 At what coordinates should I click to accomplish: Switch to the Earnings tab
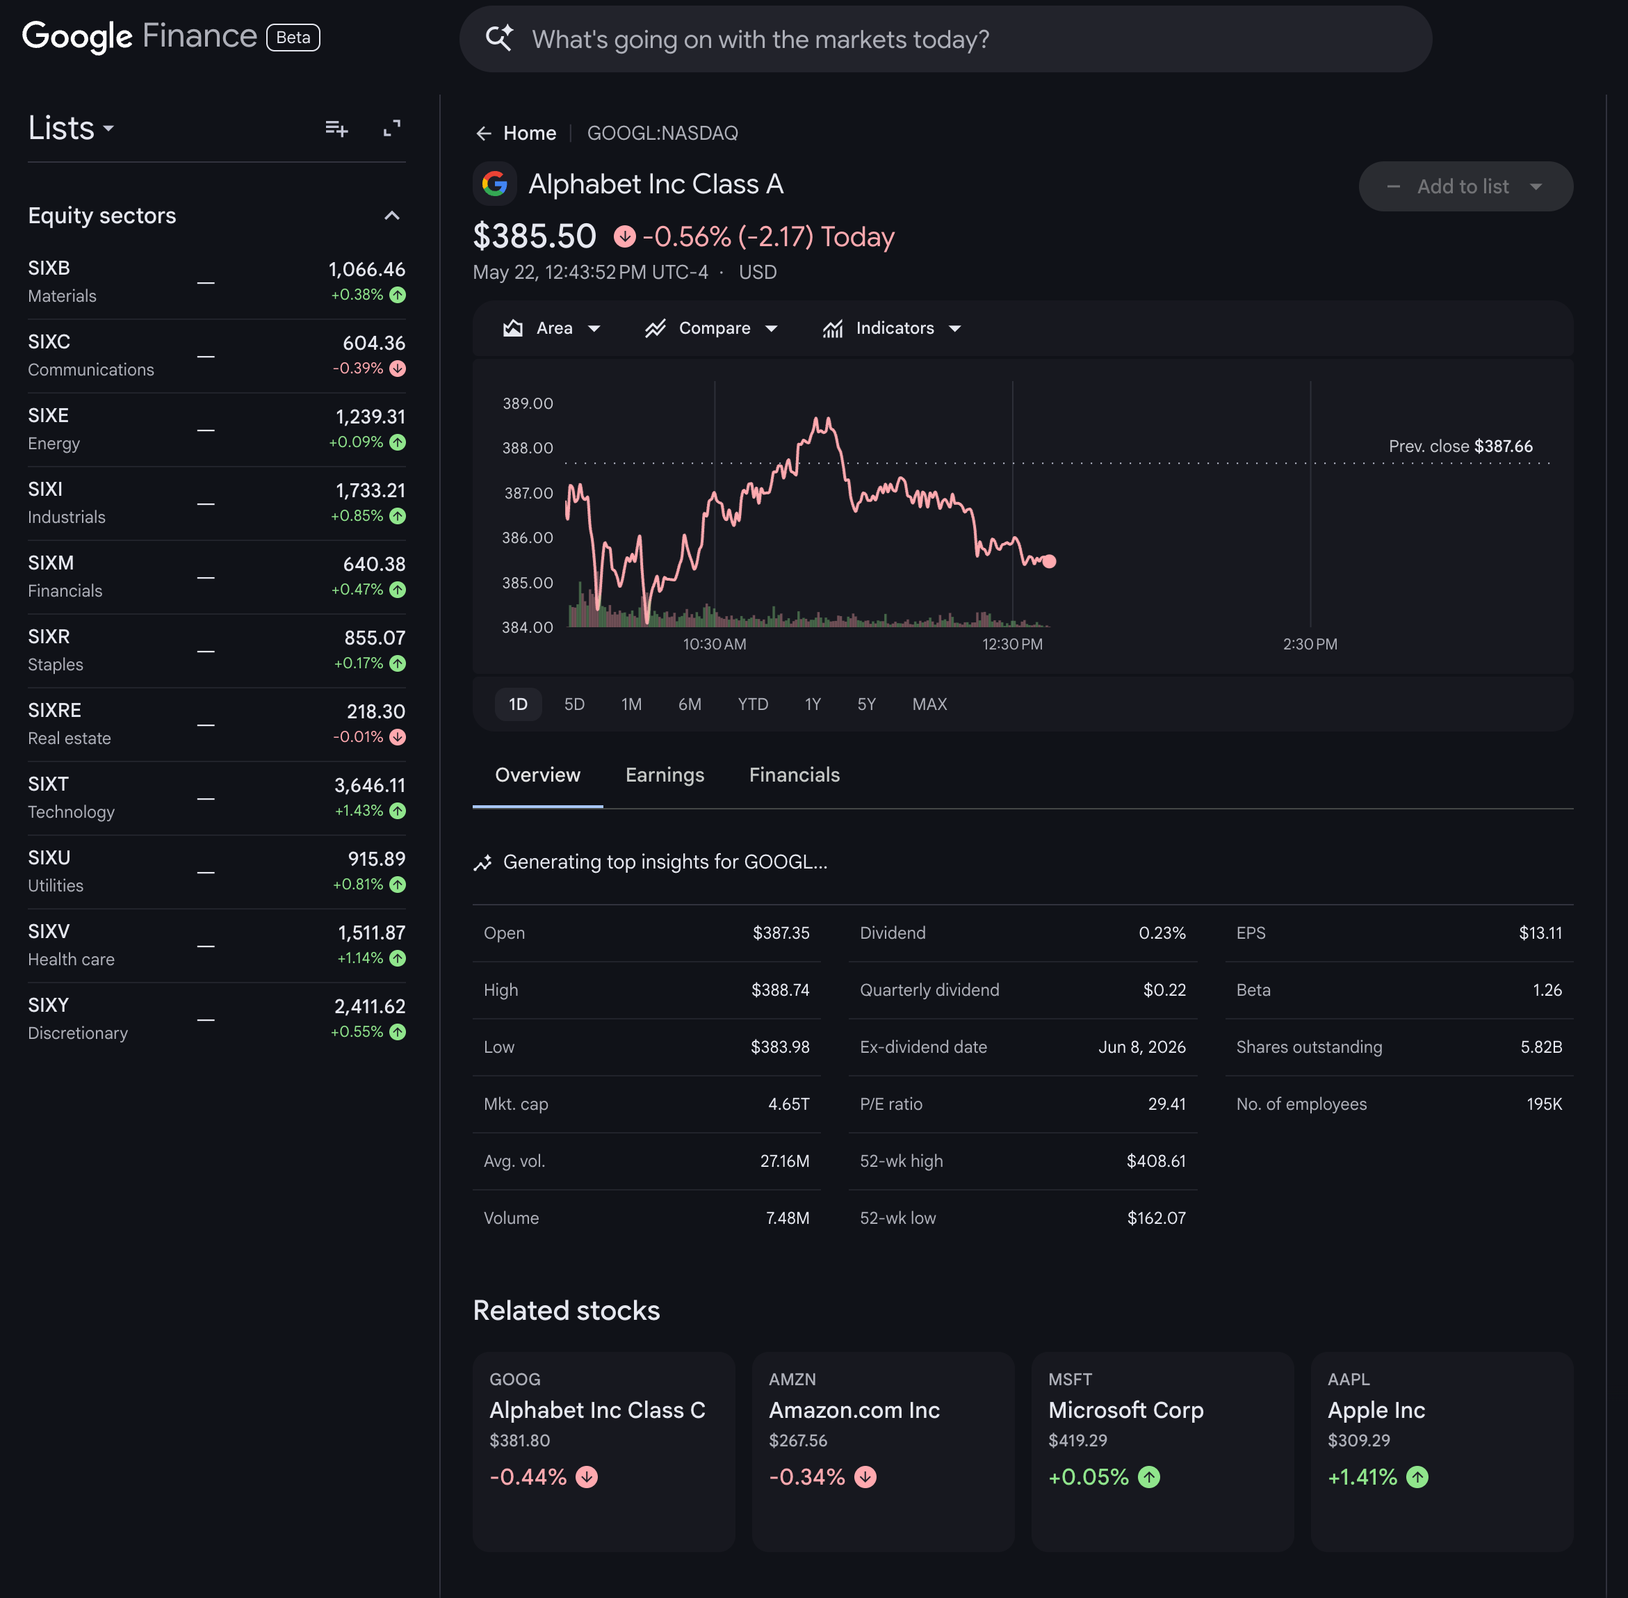tap(665, 775)
